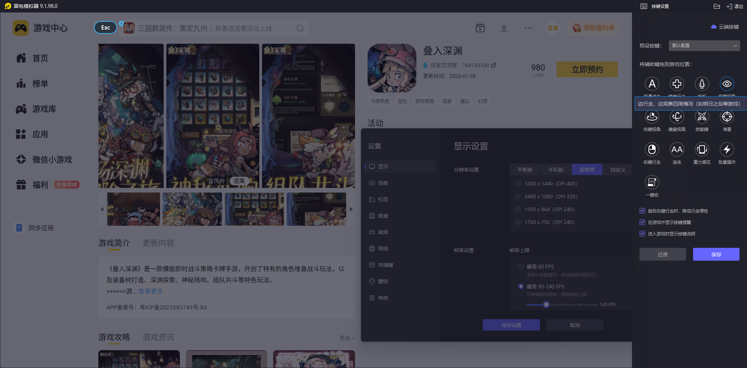Open the 游戏资讯 tab
This screenshot has width=747, height=368.
pos(158,337)
